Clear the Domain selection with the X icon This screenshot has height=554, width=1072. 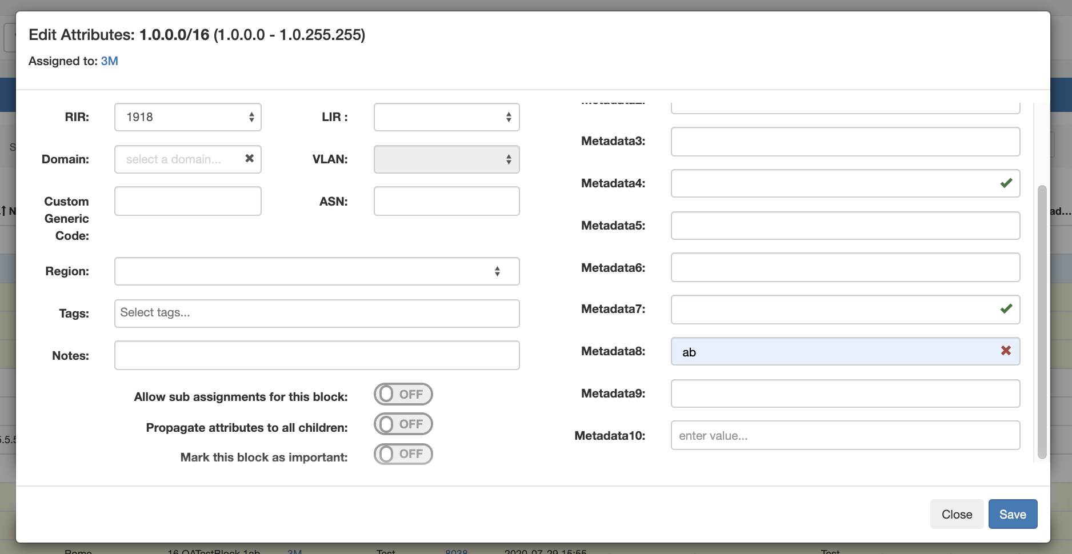point(249,159)
